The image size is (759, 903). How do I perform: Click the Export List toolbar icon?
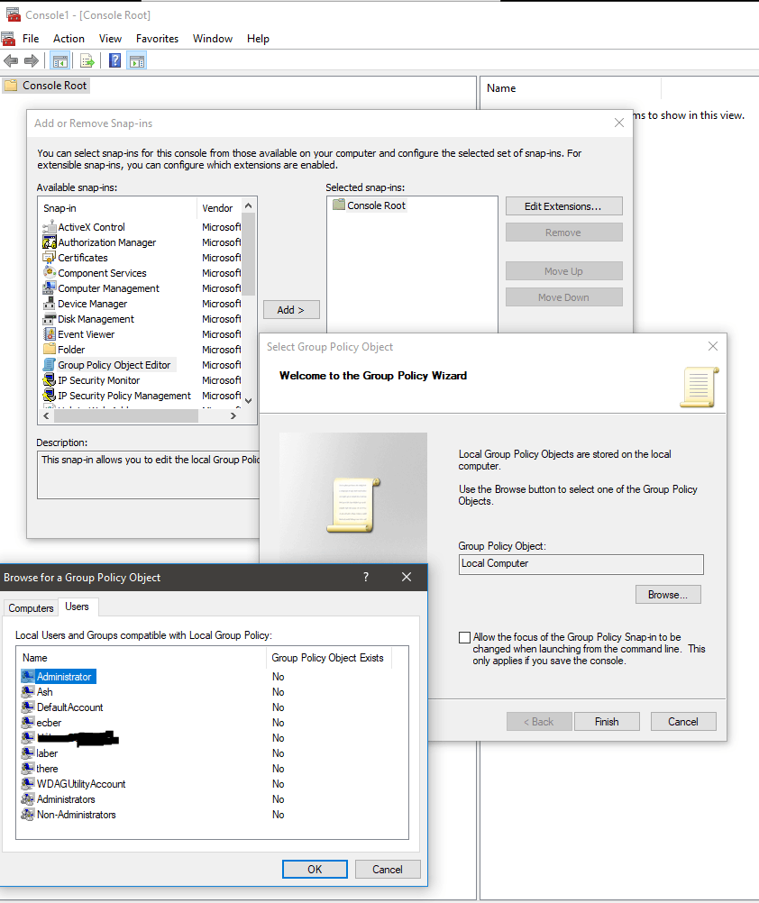coord(87,60)
